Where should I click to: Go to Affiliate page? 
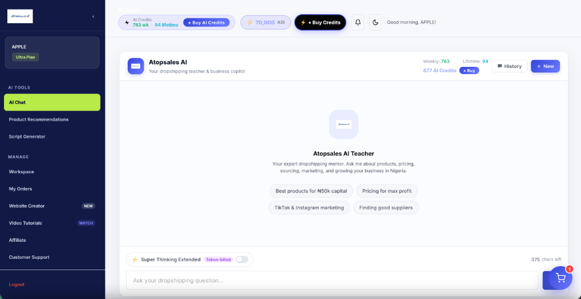tap(52, 240)
